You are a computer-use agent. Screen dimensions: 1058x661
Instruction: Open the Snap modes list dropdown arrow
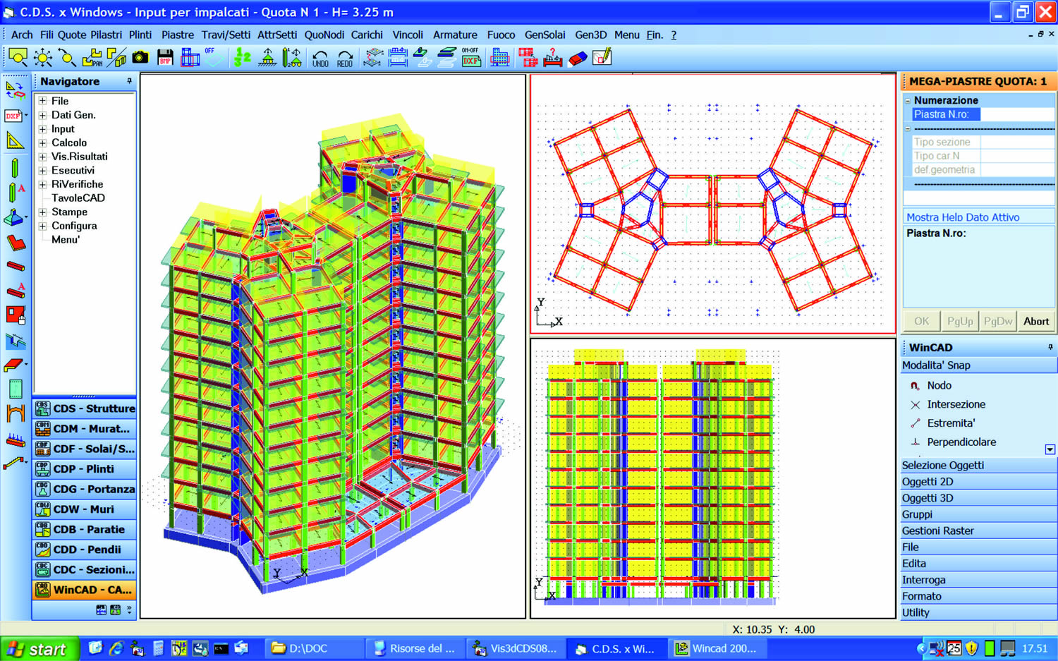(1050, 449)
